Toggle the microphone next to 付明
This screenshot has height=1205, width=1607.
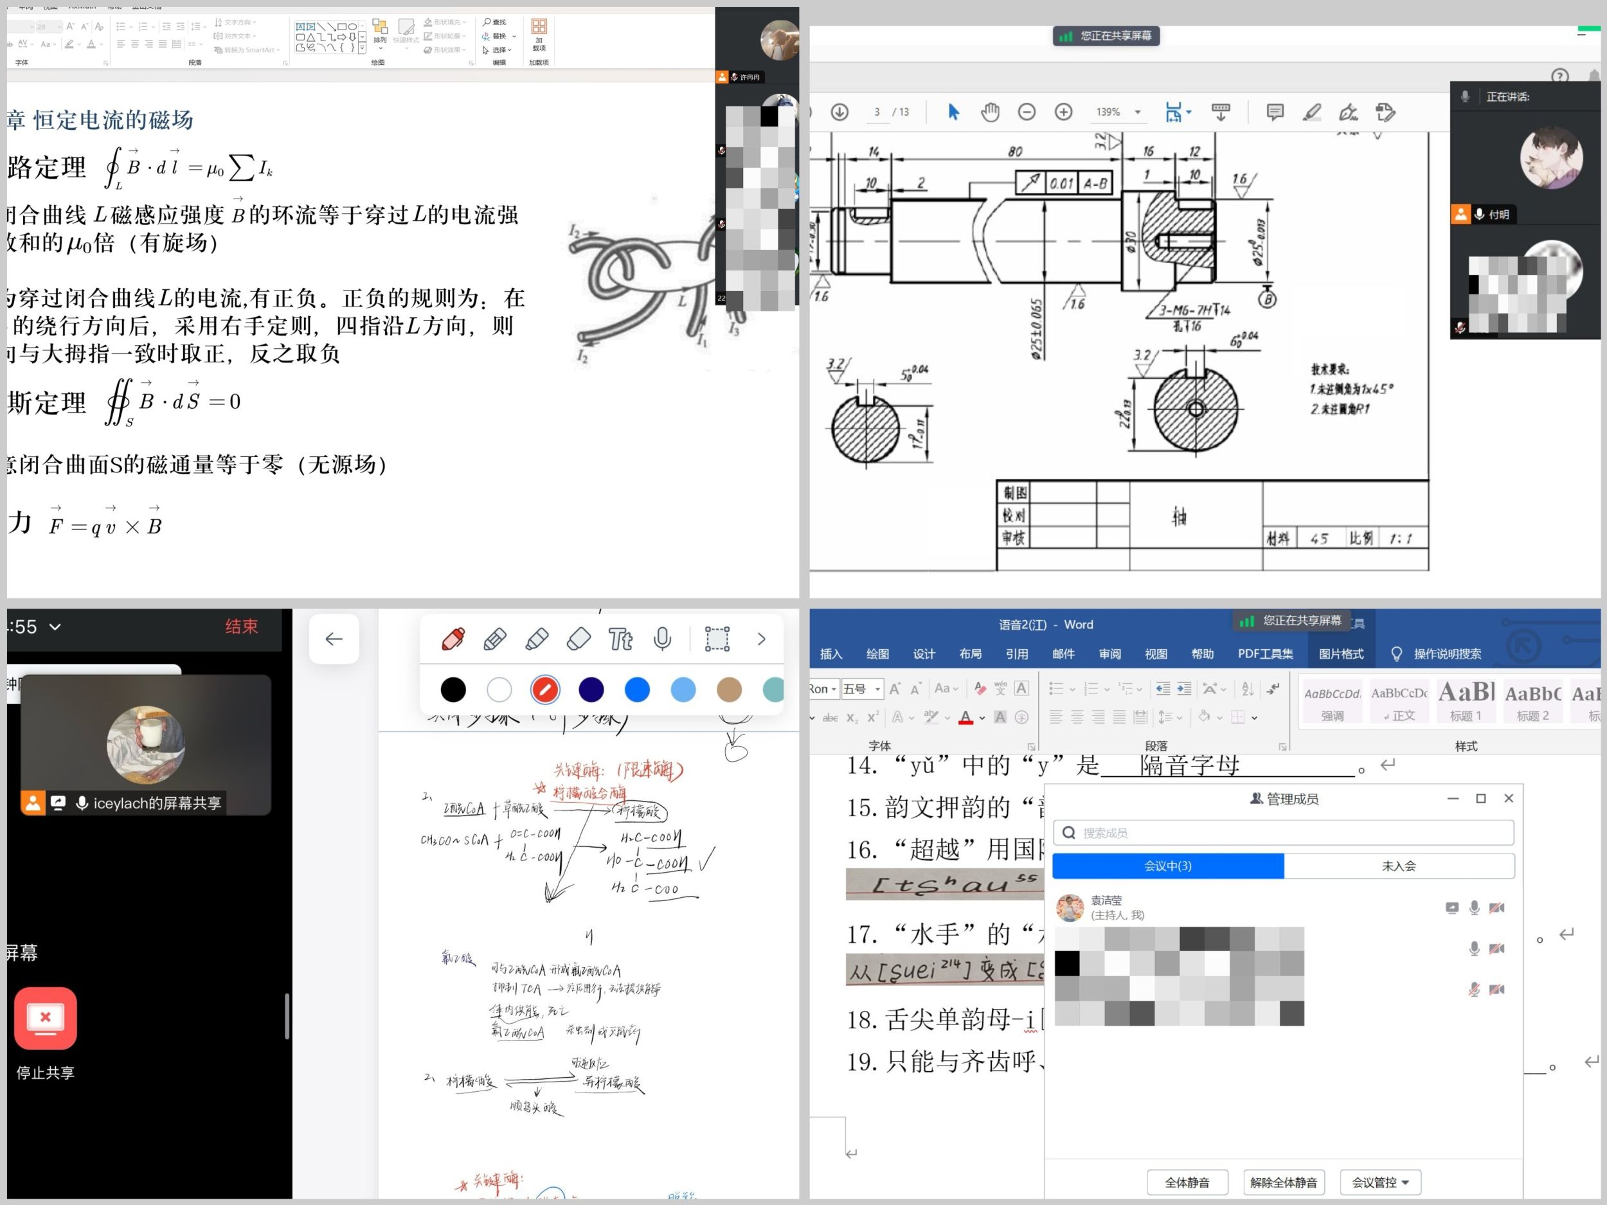coord(1478,214)
